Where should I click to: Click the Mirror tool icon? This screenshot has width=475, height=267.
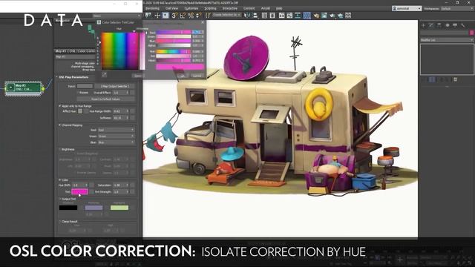247,15
